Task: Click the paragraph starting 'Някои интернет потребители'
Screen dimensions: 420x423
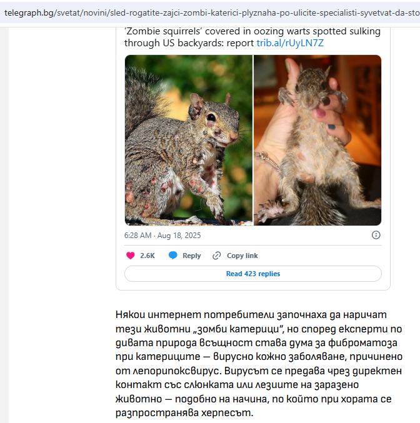Action: 259,364
